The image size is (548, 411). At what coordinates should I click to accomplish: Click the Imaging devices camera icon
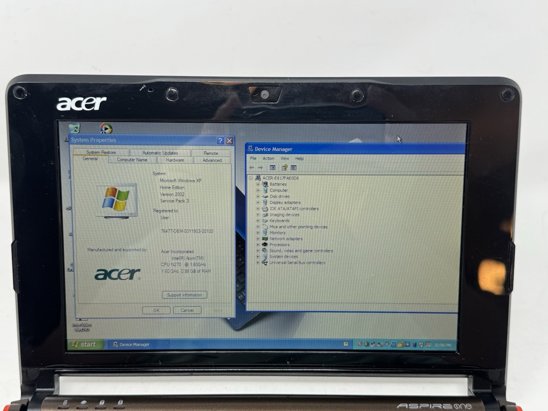265,215
